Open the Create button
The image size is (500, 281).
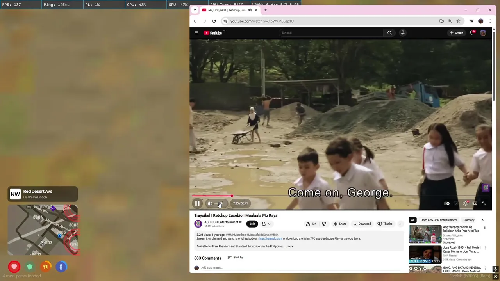456,33
